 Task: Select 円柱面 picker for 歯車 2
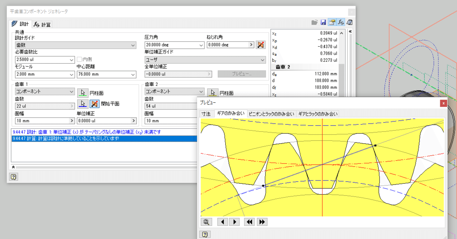213,93
